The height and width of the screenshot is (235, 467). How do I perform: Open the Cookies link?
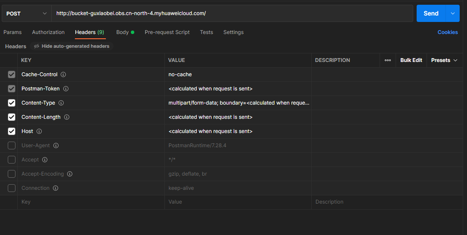(448, 32)
